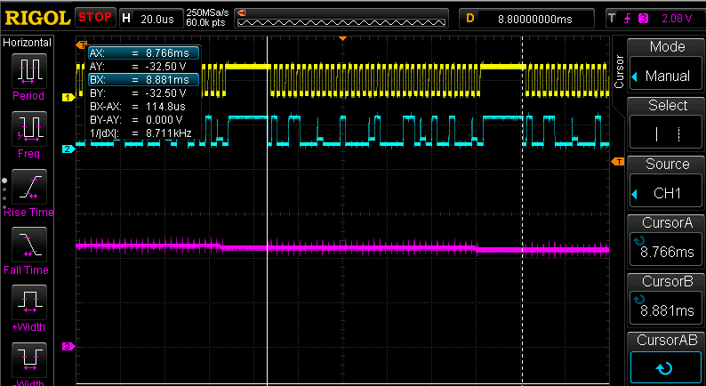The height and width of the screenshot is (386, 706).
Task: Click the waveform memory position bar
Action: click(x=341, y=18)
